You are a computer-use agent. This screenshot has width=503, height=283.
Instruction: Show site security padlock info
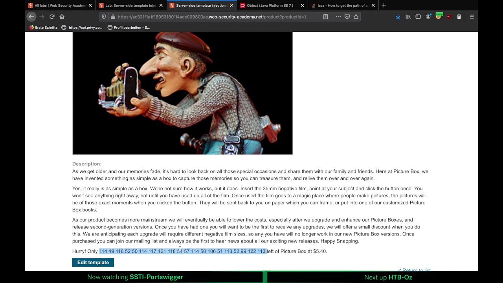(113, 17)
